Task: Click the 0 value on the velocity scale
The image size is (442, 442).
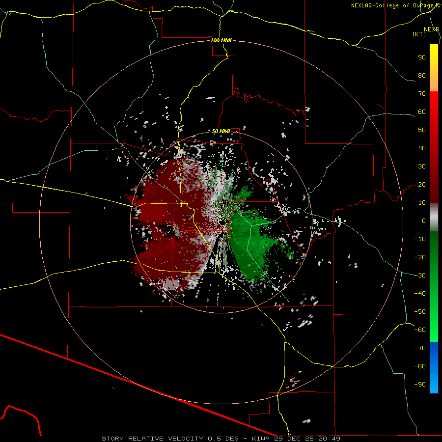Action: pyautogui.click(x=424, y=221)
